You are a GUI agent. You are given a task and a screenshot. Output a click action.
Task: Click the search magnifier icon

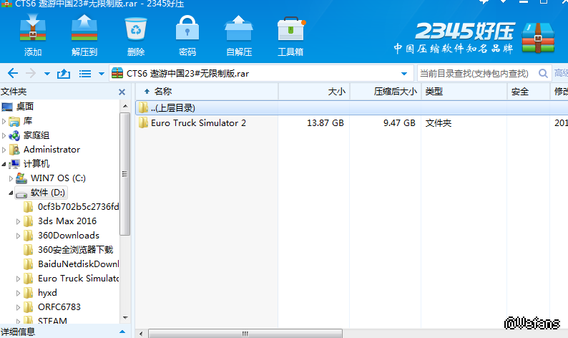point(543,74)
